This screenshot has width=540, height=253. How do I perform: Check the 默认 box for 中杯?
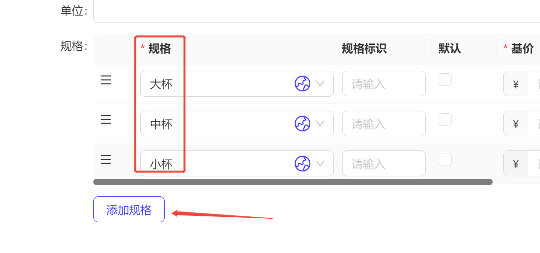click(x=445, y=120)
